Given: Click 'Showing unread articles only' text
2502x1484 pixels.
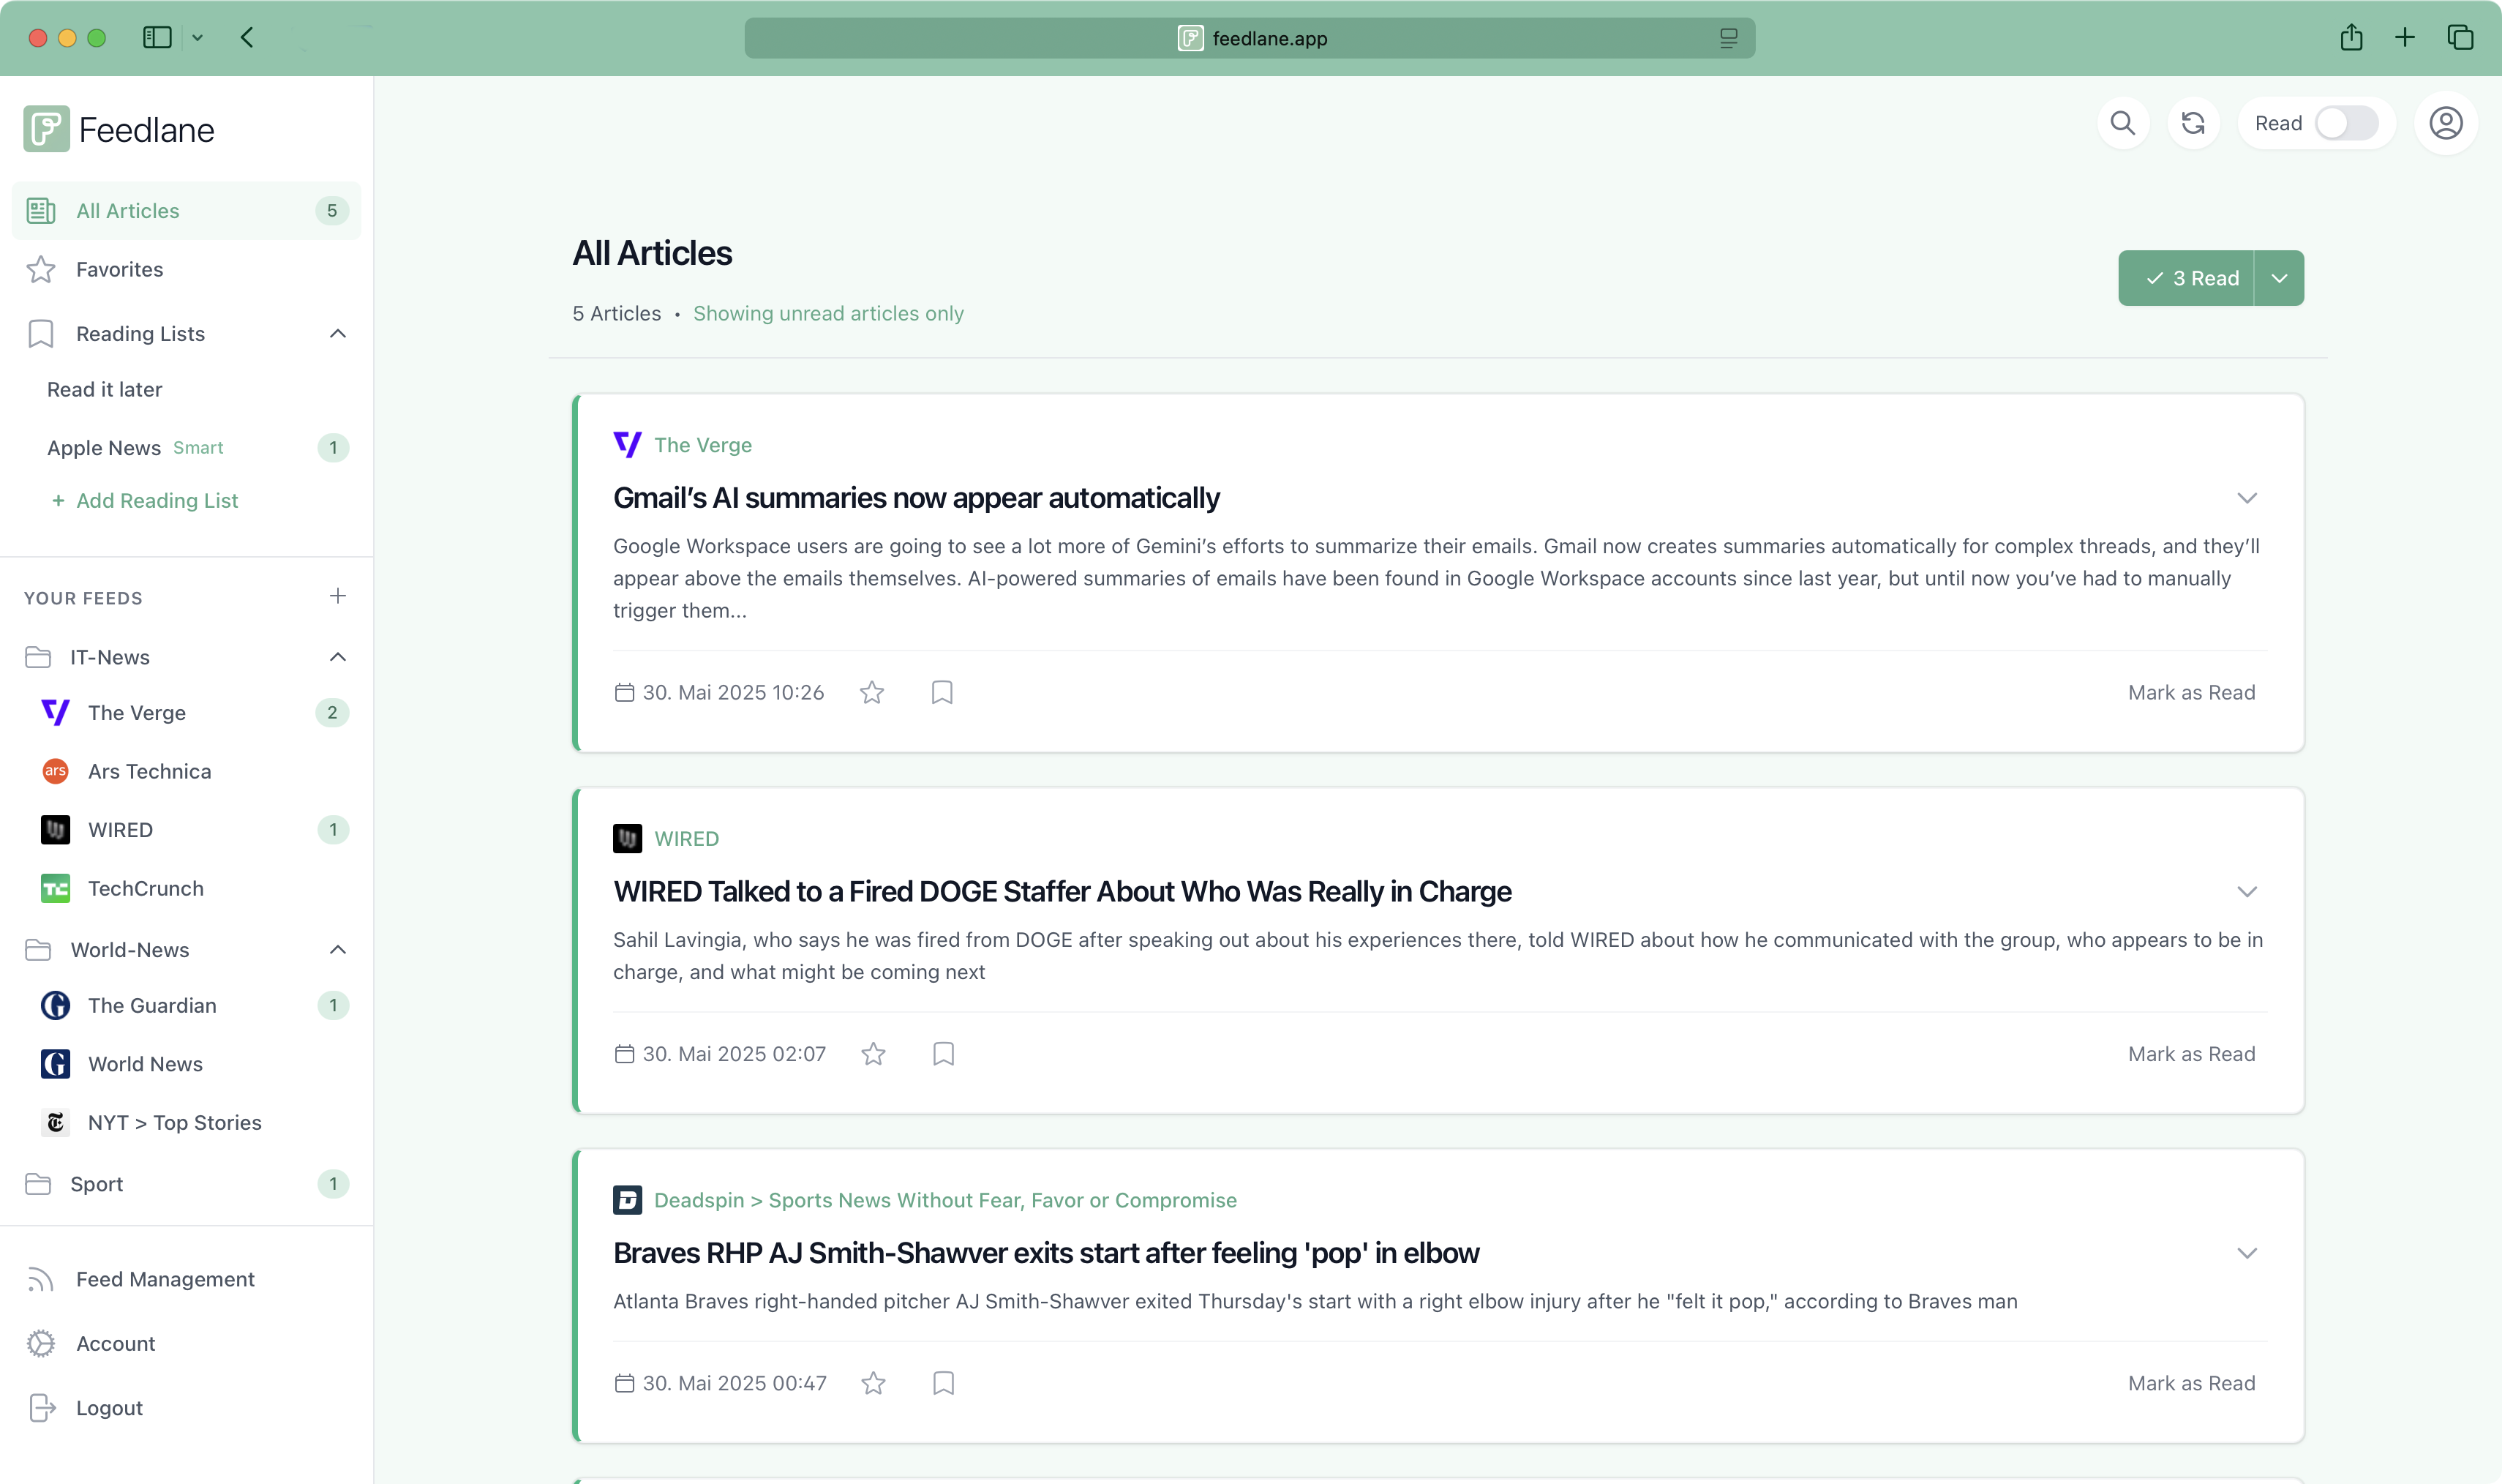Looking at the screenshot, I should pyautogui.click(x=827, y=313).
